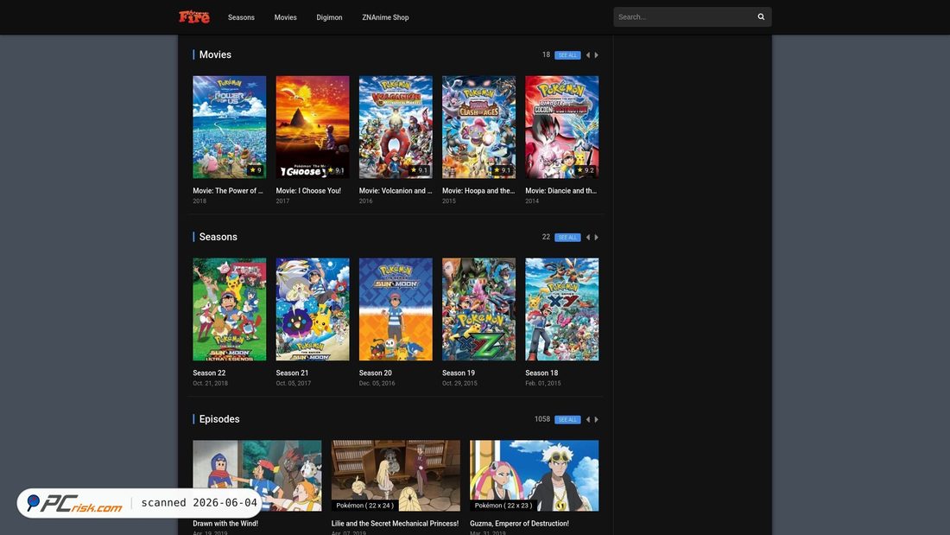This screenshot has height=535, width=950.
Task: Go to previous Seasons slide arrow
Action: tap(587, 237)
